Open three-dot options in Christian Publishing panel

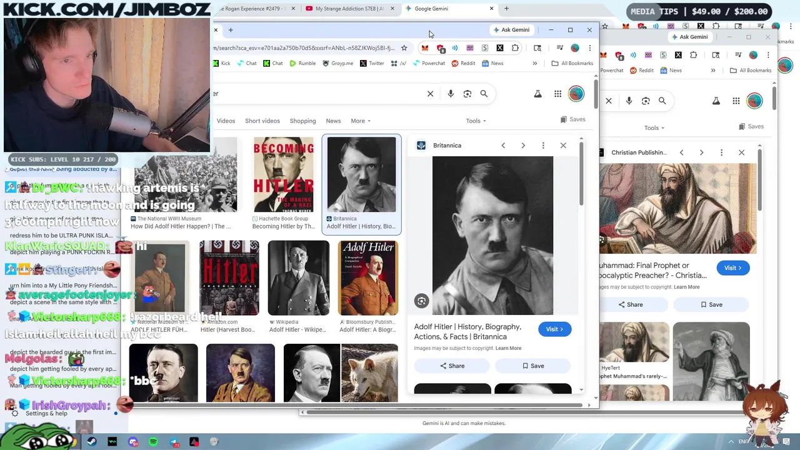coord(721,152)
